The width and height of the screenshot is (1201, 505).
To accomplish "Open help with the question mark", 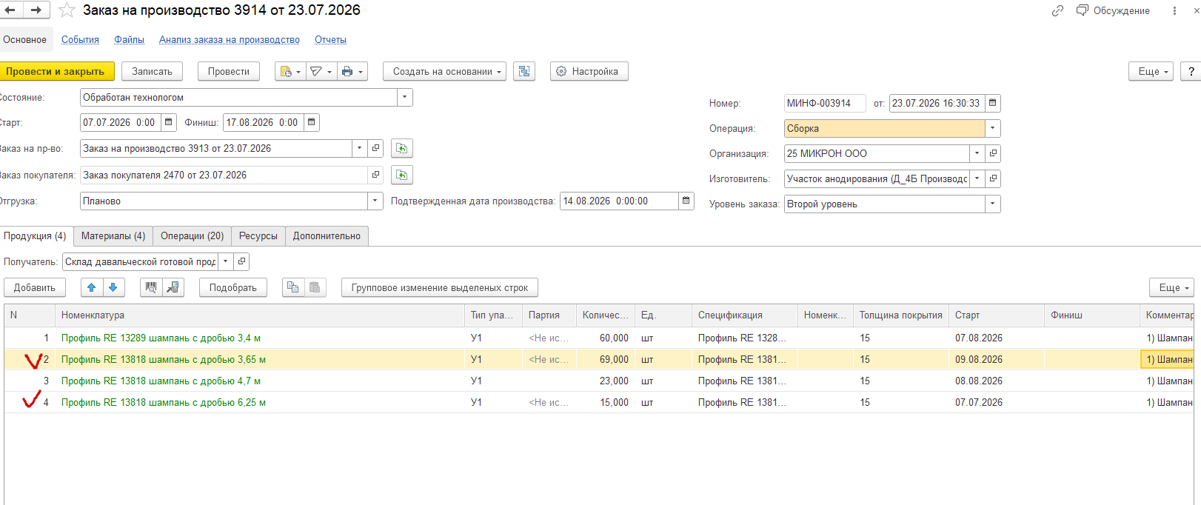I will (x=1191, y=71).
